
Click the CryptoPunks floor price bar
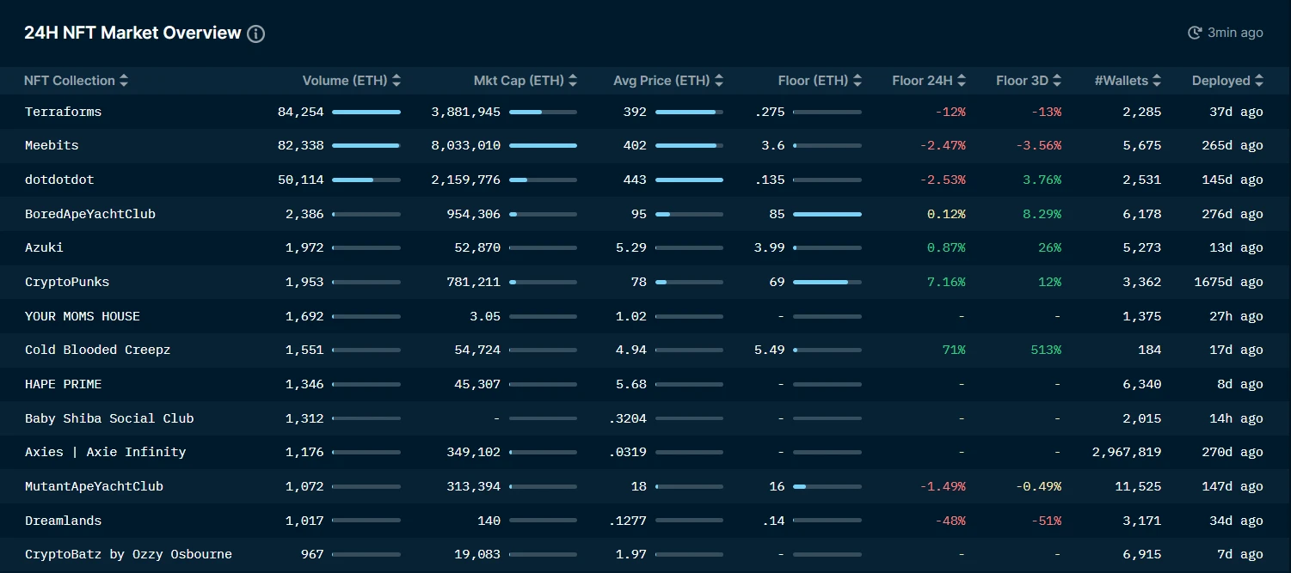point(827,282)
